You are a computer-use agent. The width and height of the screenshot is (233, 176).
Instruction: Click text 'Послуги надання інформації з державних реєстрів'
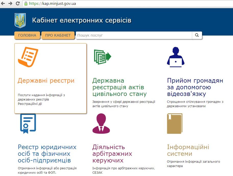(x=41, y=97)
